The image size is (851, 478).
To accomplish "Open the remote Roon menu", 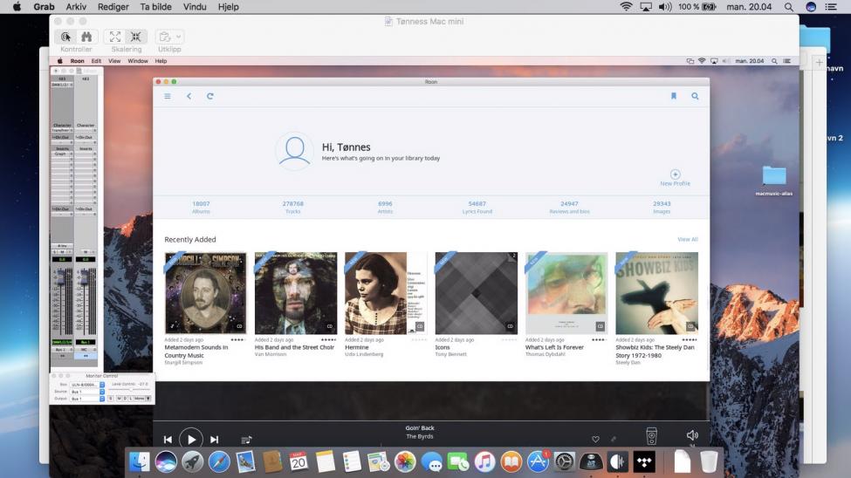I will coord(77,61).
